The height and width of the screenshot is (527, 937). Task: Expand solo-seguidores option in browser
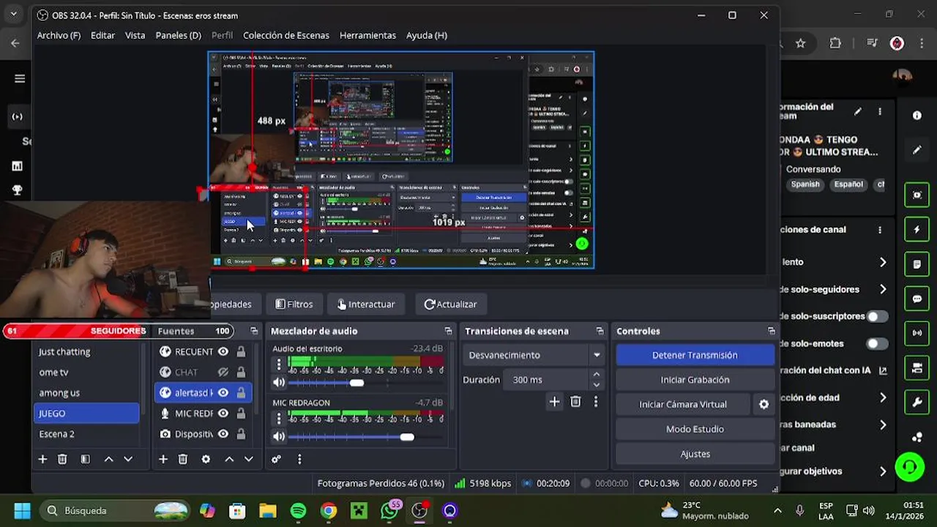[883, 289]
